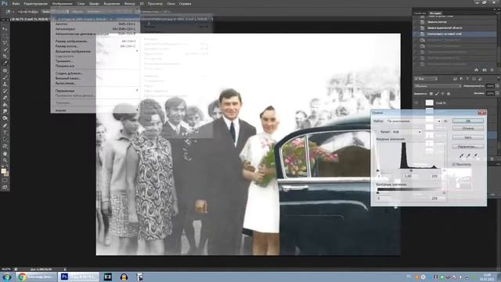Click OK in the Levels dialog

pyautogui.click(x=468, y=121)
